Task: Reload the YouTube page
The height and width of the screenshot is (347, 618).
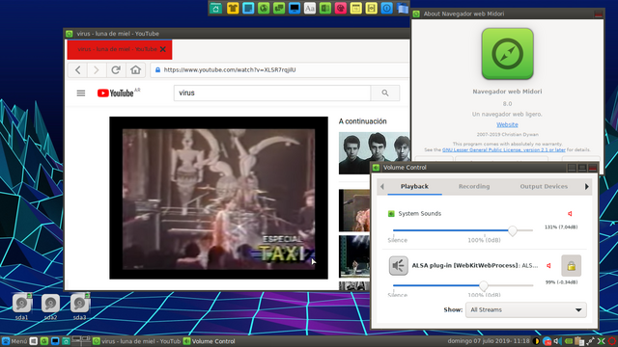Action: point(116,70)
